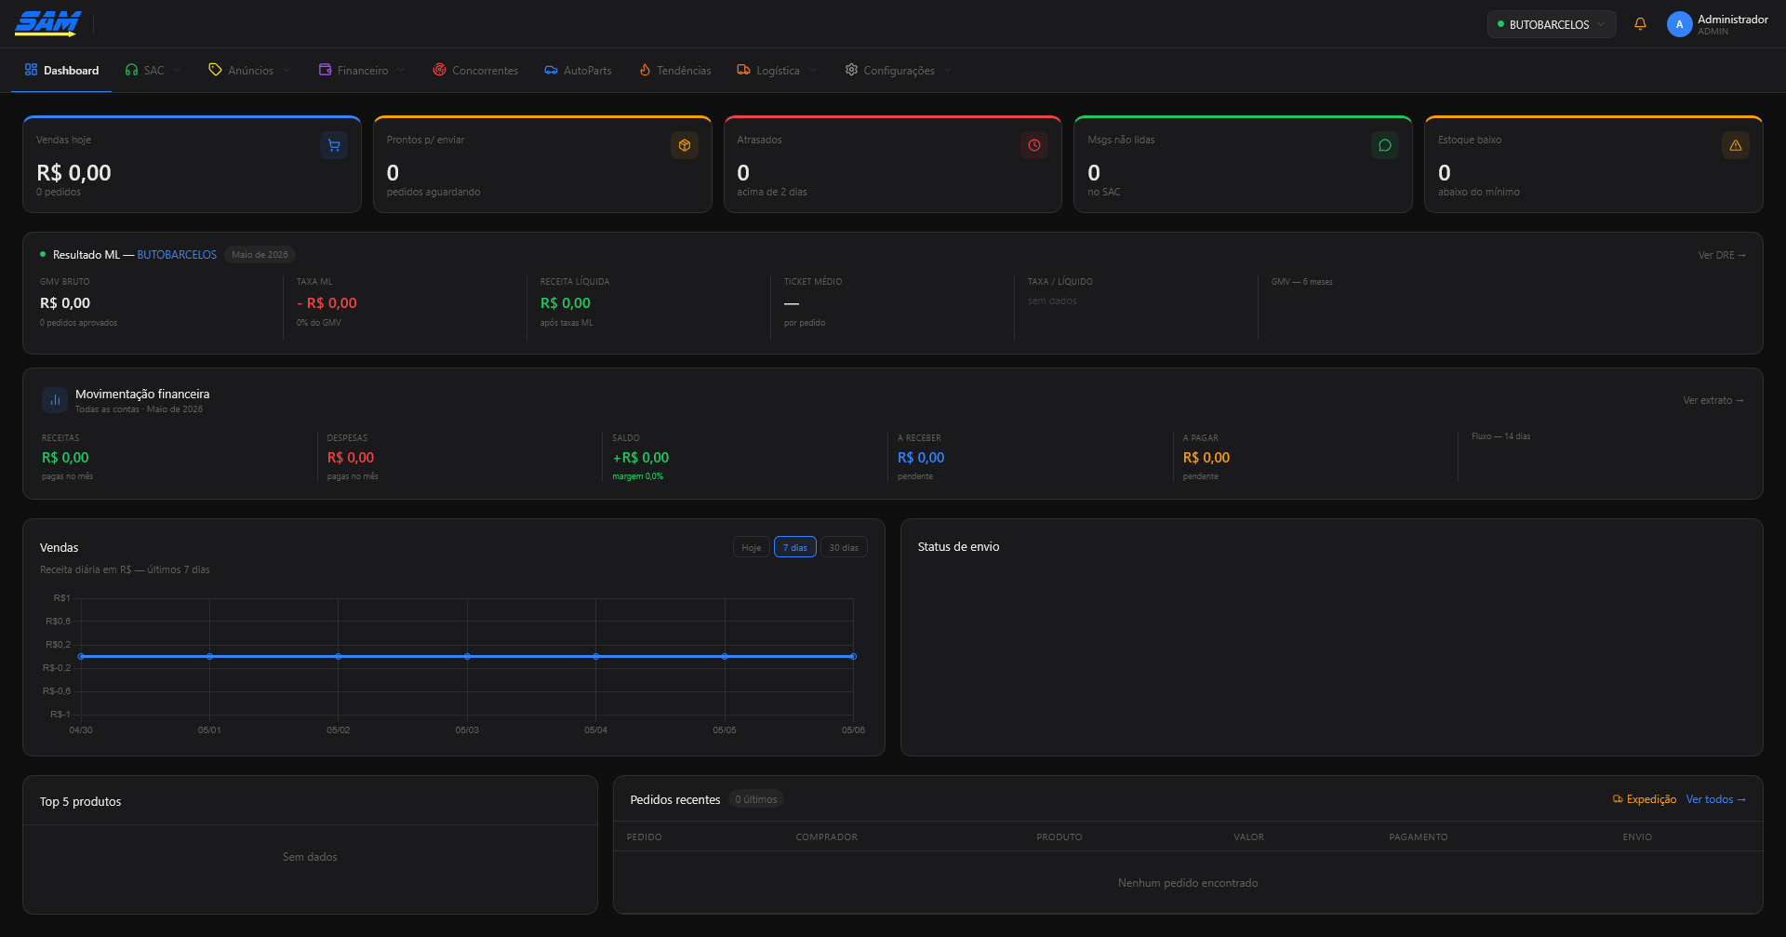The height and width of the screenshot is (937, 1786).
Task: Open the AutoParts tab
Action: pyautogui.click(x=578, y=70)
